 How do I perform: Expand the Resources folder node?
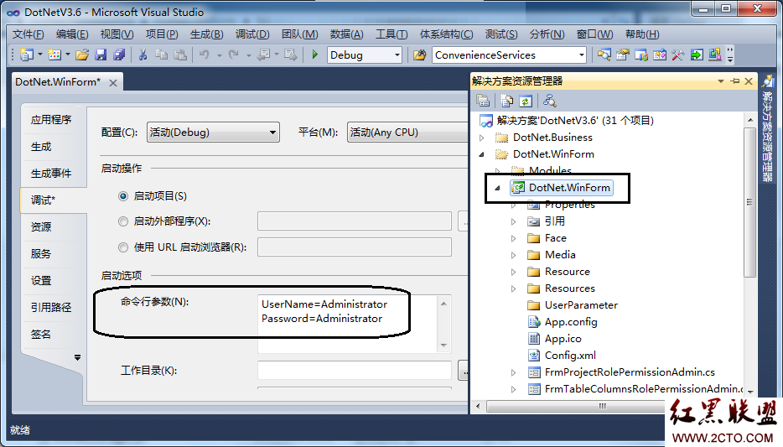tap(513, 288)
